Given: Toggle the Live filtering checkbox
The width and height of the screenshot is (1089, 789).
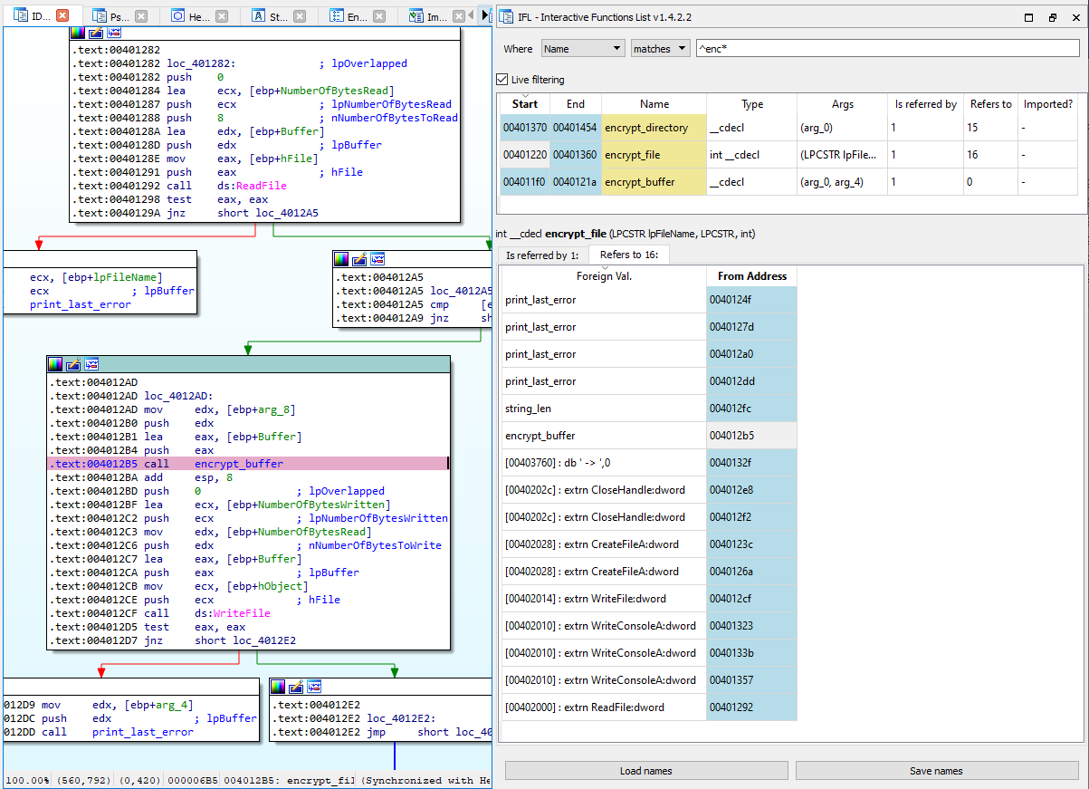Looking at the screenshot, I should click(502, 80).
